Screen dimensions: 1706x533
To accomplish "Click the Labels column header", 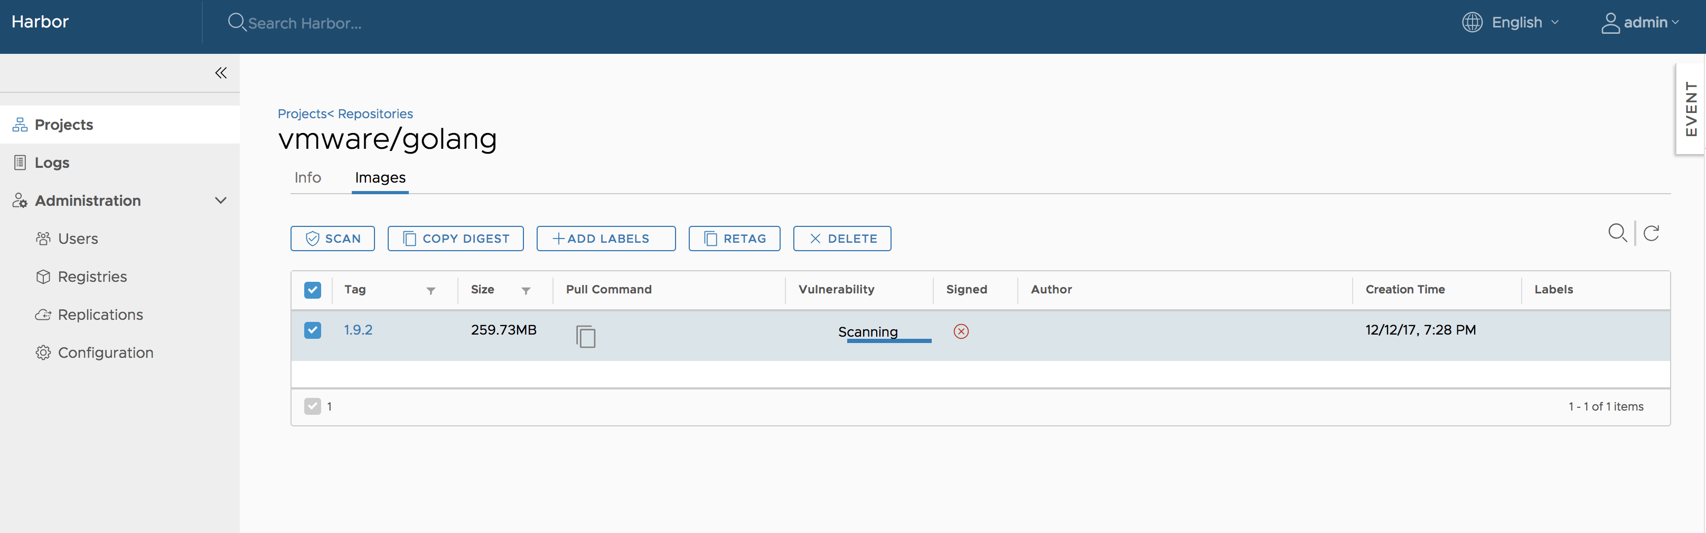I will pos(1553,289).
